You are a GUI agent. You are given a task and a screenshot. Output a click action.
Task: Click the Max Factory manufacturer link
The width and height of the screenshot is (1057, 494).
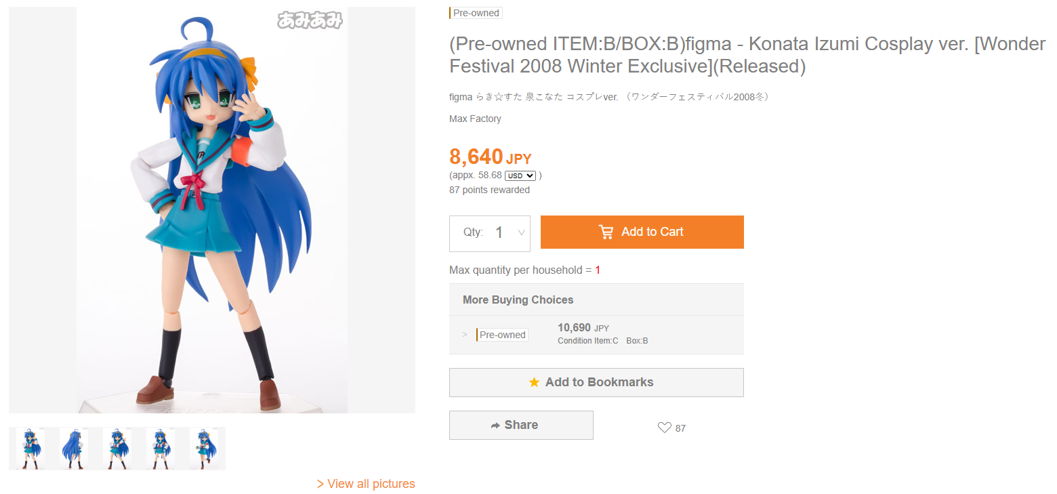coord(475,119)
